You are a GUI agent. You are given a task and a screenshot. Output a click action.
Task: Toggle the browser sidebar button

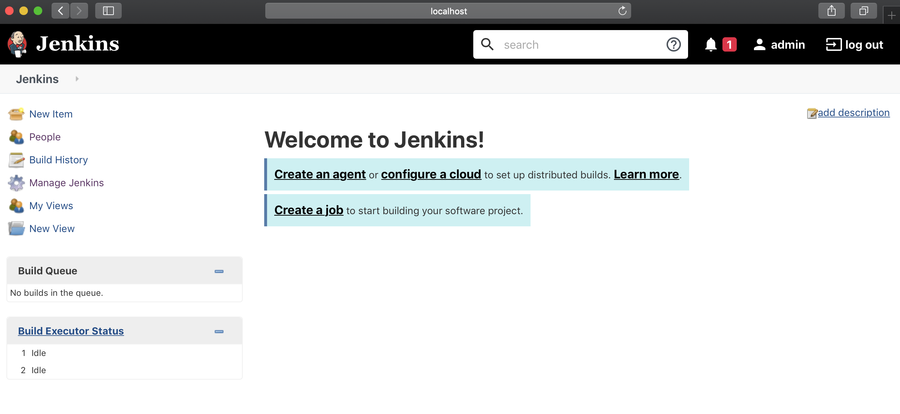tap(108, 11)
